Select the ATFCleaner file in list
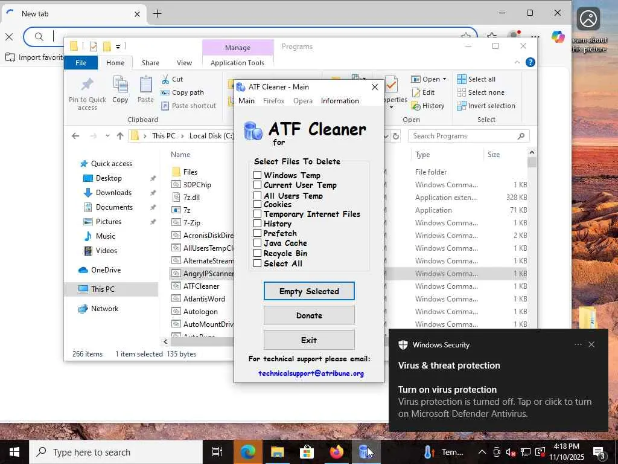 coord(201,286)
